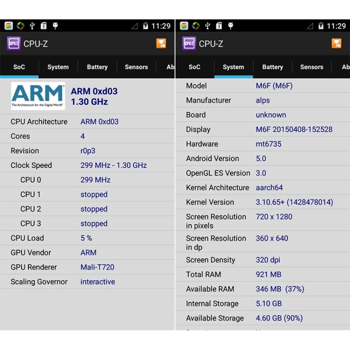Tap the ARM logo image

38,96
